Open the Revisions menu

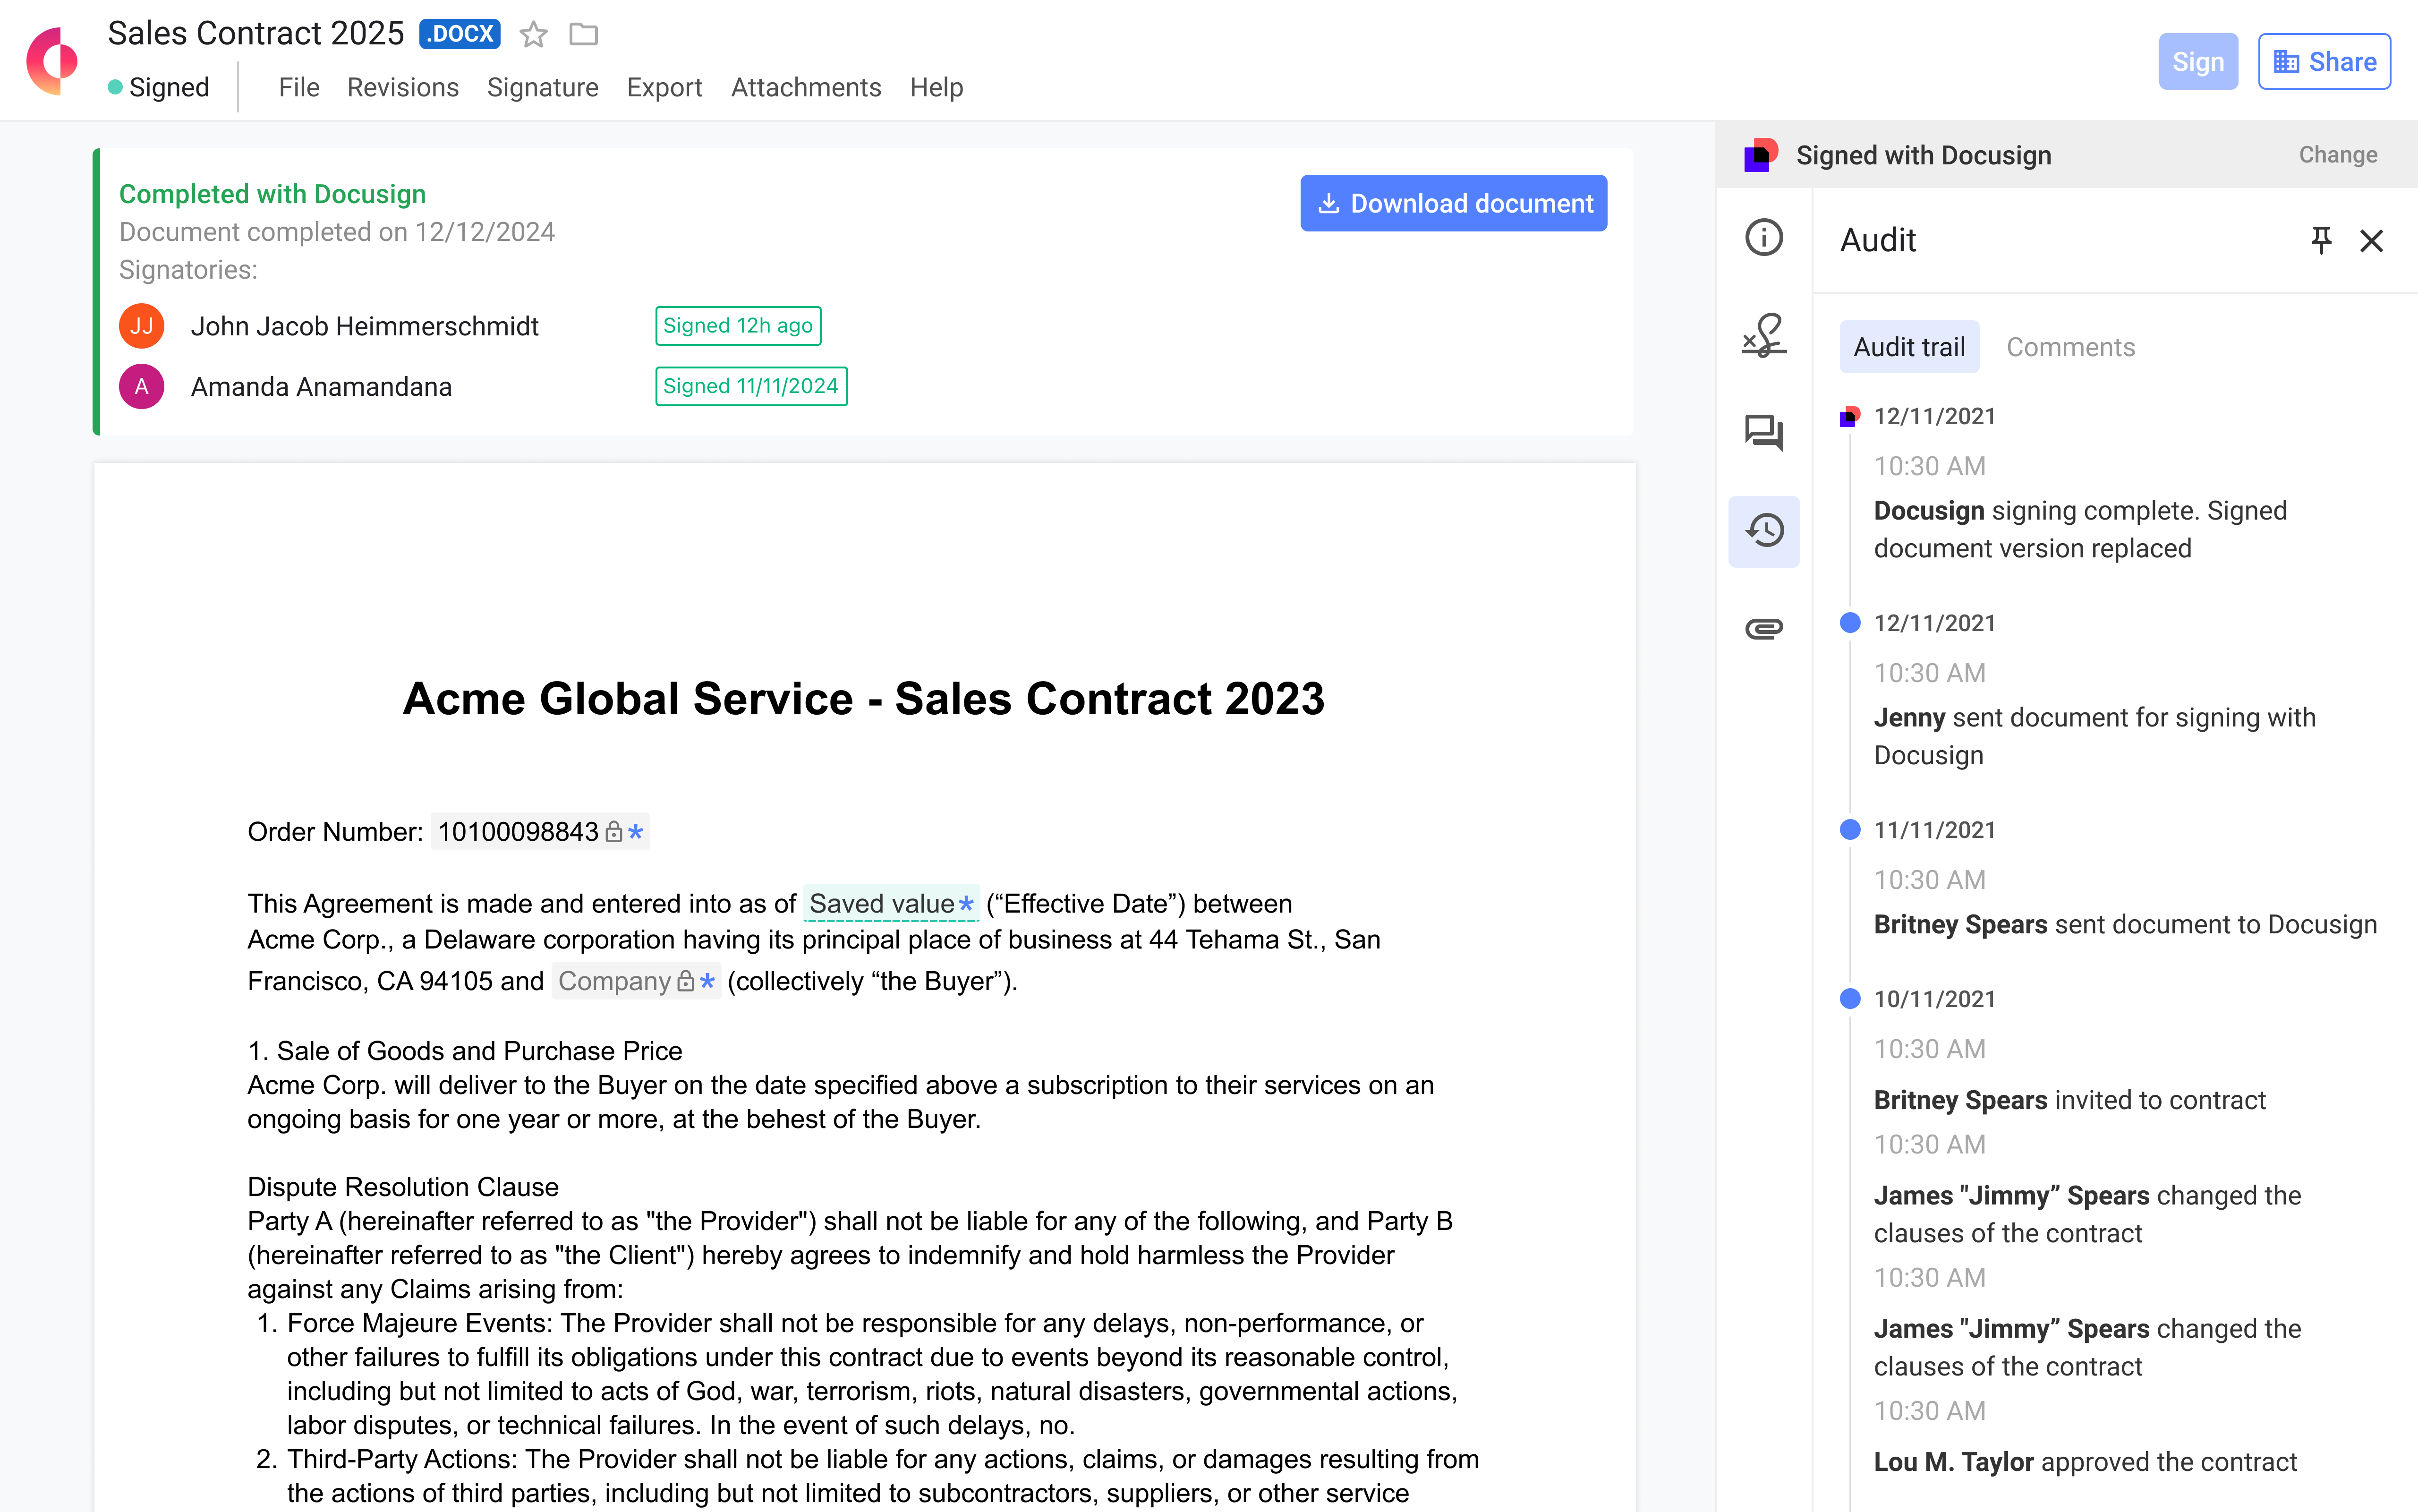[x=402, y=88]
